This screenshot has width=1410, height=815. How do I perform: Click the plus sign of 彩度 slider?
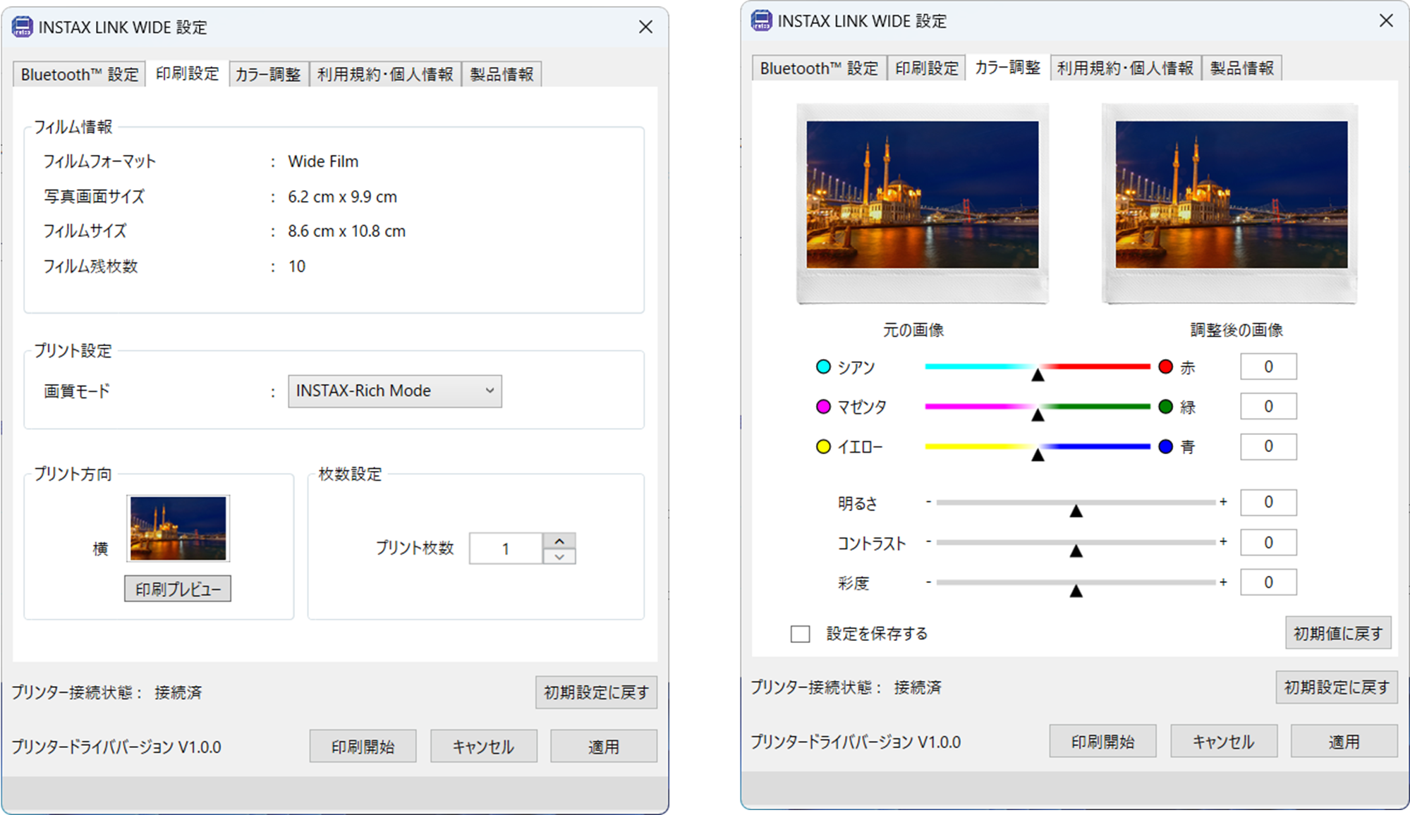[x=1223, y=582]
